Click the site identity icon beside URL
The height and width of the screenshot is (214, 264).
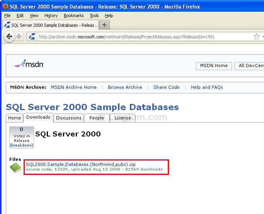point(32,37)
